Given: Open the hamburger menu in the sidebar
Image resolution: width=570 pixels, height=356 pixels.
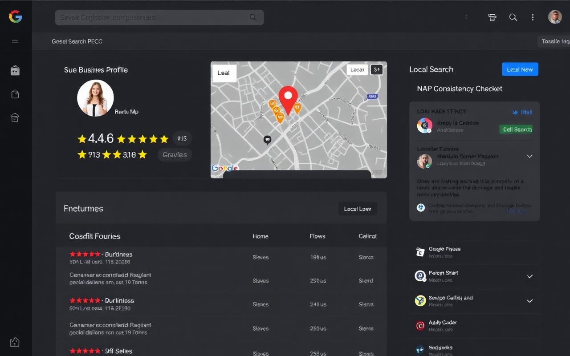Looking at the screenshot, I should 15,41.
